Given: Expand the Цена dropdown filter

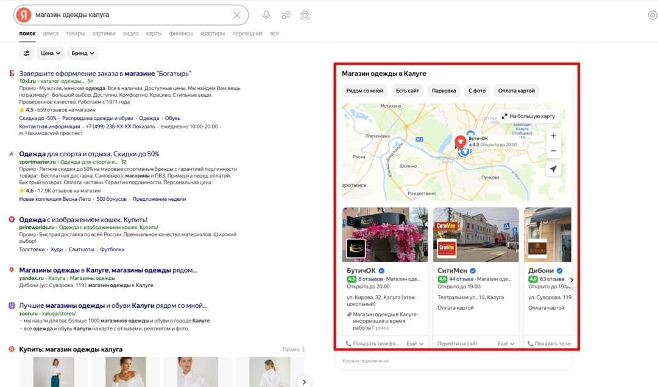Looking at the screenshot, I should (51, 54).
